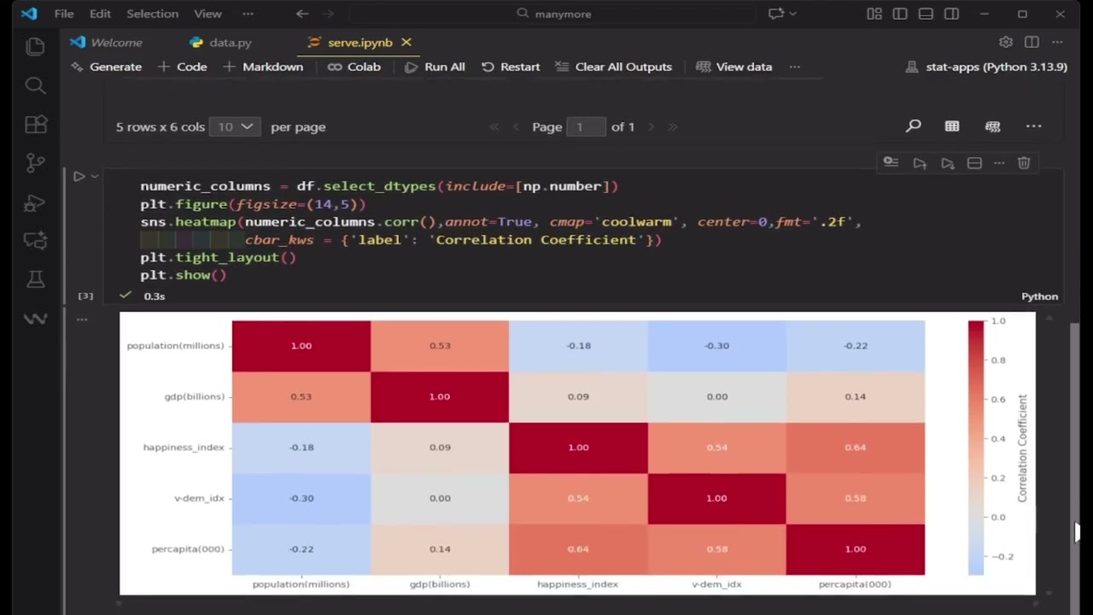1093x615 pixels.
Task: Add a new Code cell
Action: point(182,67)
